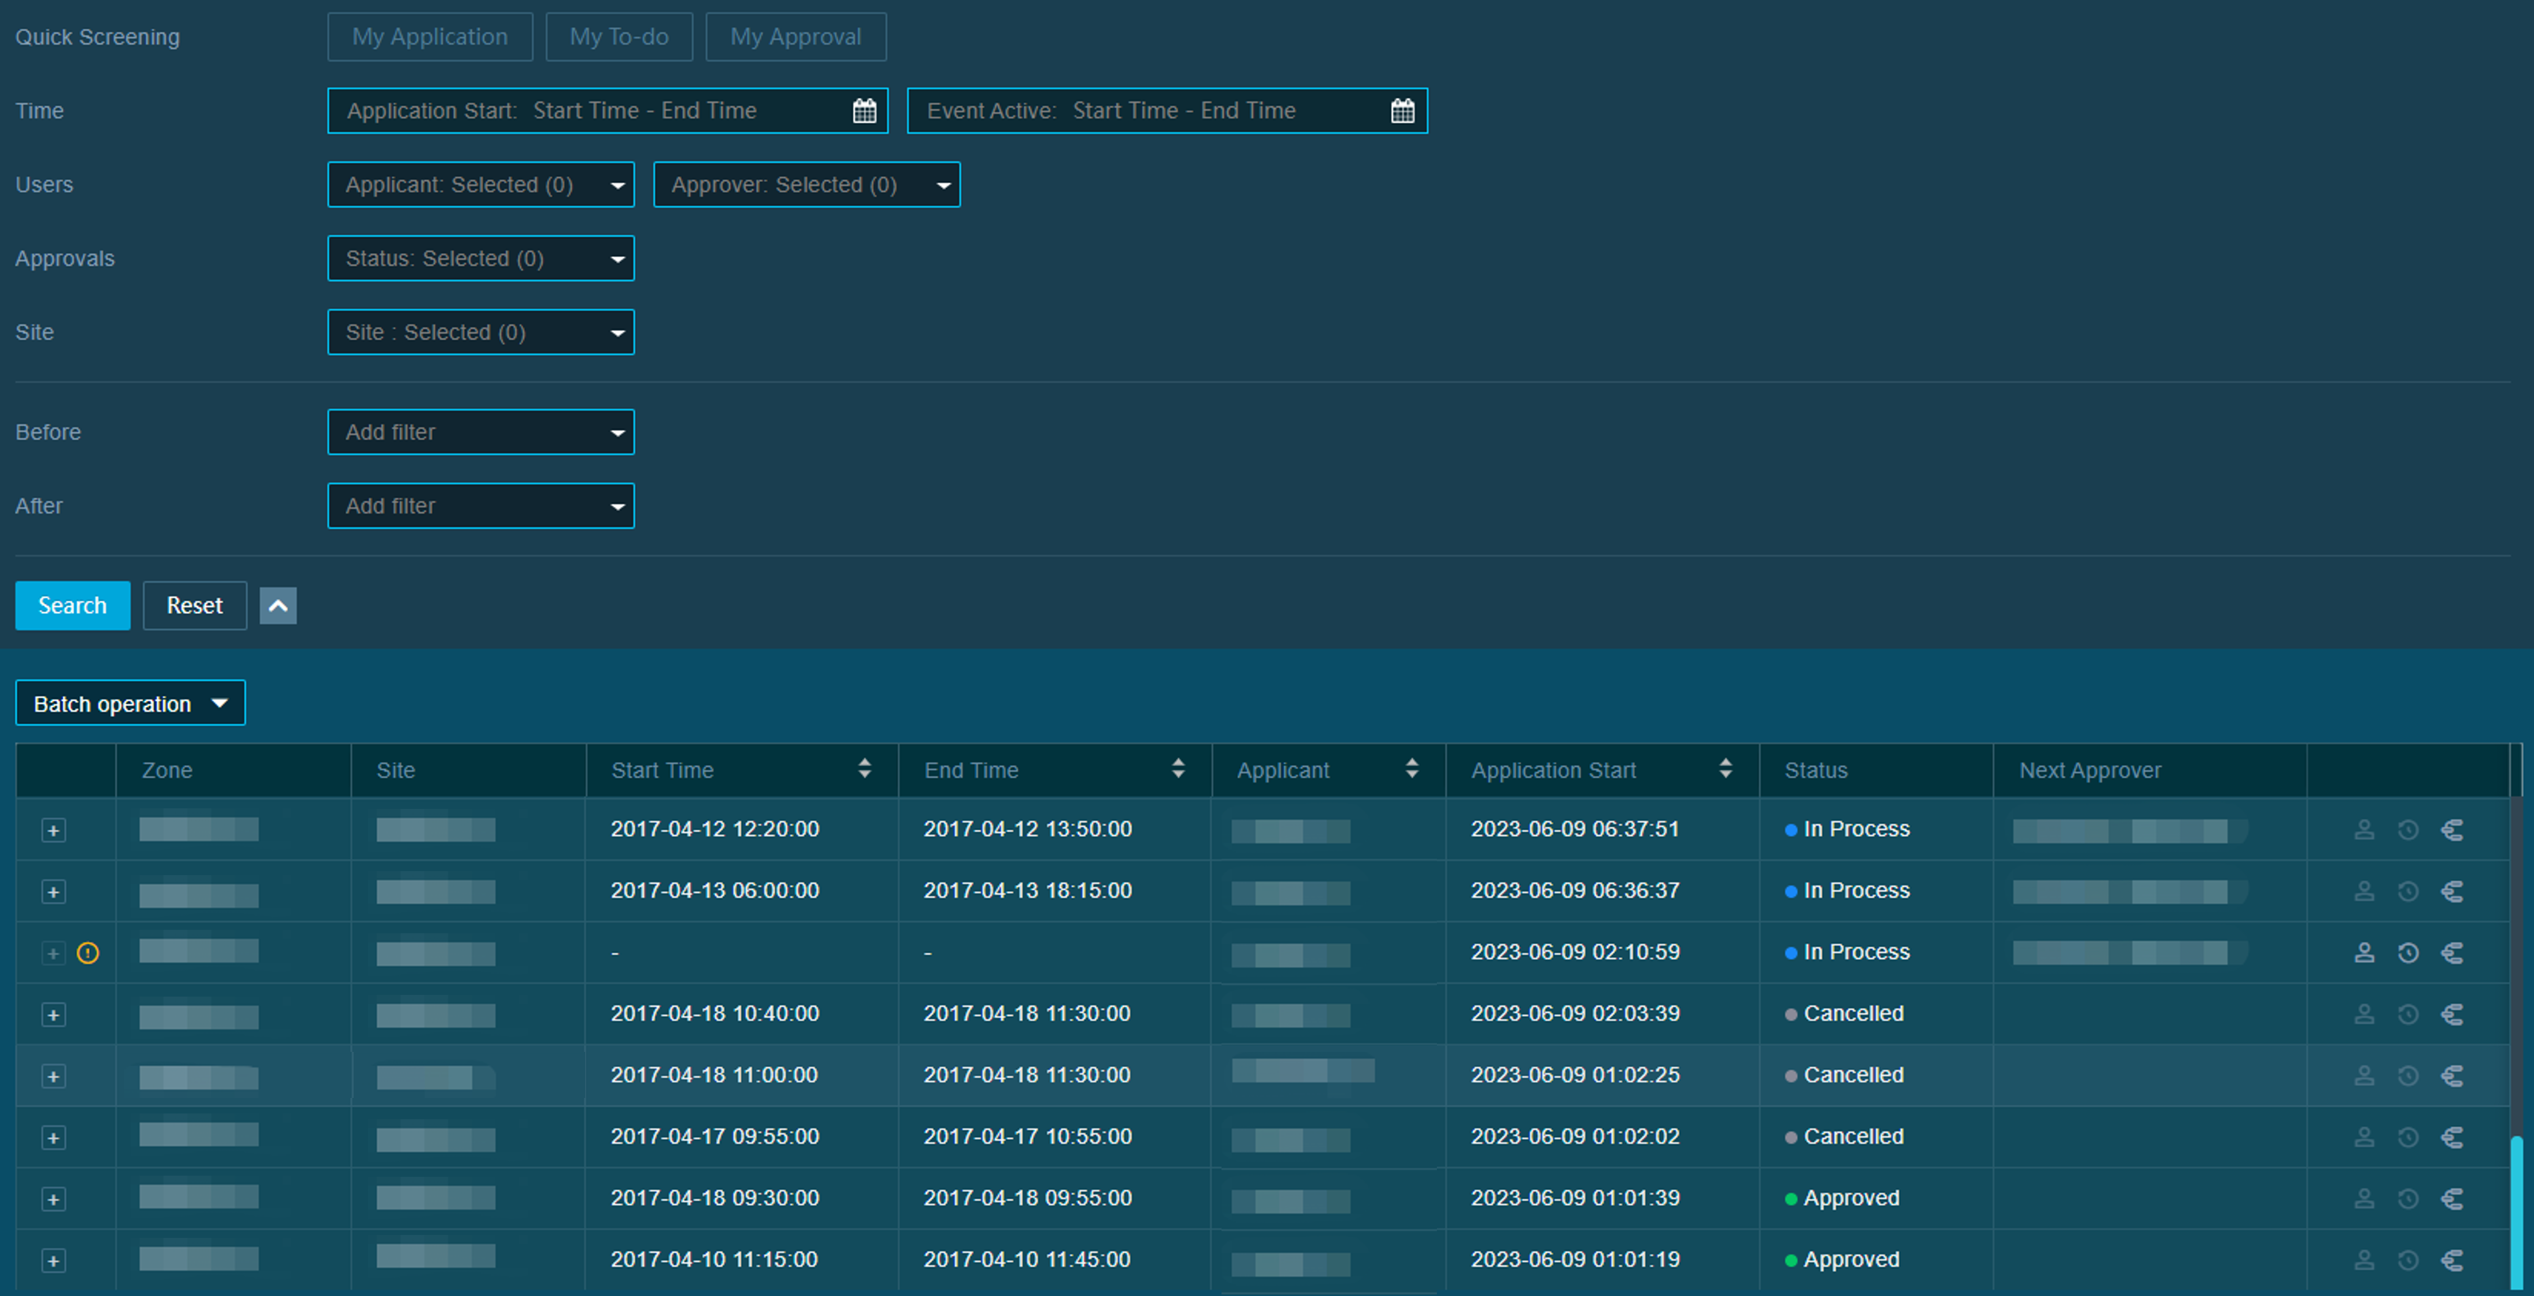Open workflow tree icon for 01:02:25 row
Screen dimensions: 2534x1296
click(x=2452, y=1075)
